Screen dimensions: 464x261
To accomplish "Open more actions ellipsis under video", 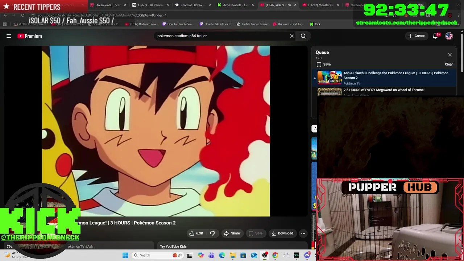I will tap(303, 233).
